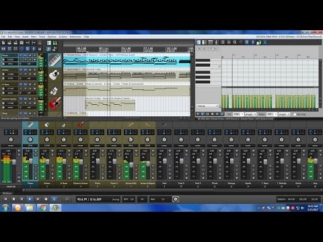Image resolution: width=323 pixels, height=242 pixels.
Task: Adjust the Piano volume fader in mixer
Action: click(x=31, y=161)
